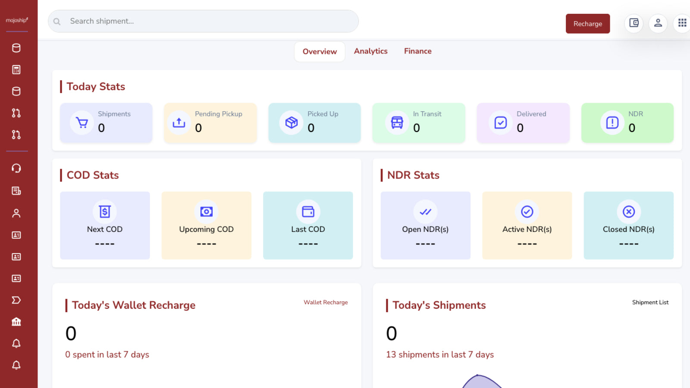
Task: Click the Shipments cart icon card
Action: click(x=106, y=123)
